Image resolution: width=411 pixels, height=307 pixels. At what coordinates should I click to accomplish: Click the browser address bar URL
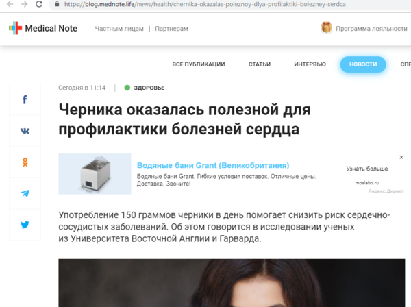(x=205, y=4)
